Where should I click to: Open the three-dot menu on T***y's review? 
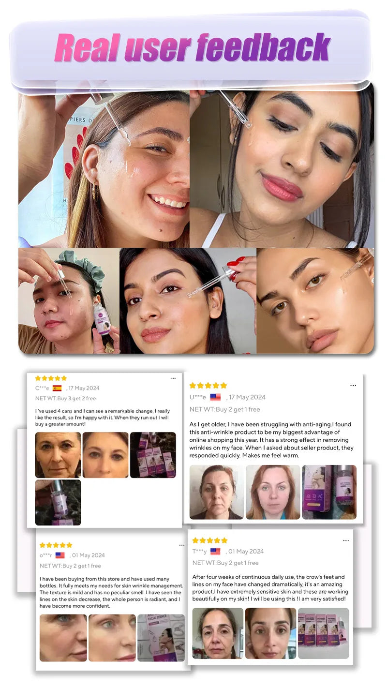346,540
